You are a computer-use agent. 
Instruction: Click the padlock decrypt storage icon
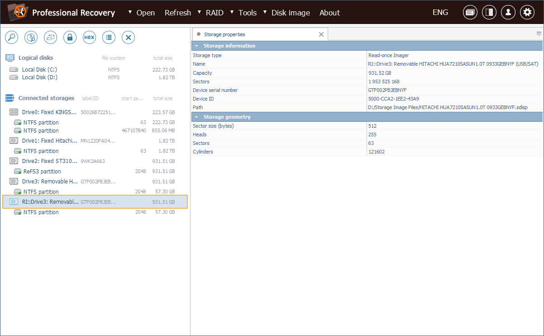point(70,38)
